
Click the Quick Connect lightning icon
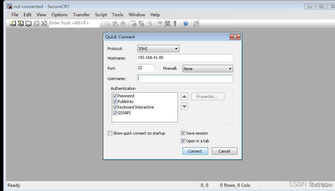[x=21, y=24]
